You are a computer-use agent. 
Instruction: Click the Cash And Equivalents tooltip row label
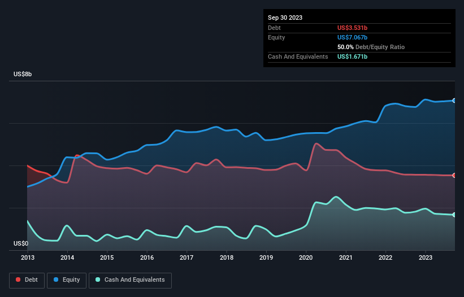click(x=298, y=56)
